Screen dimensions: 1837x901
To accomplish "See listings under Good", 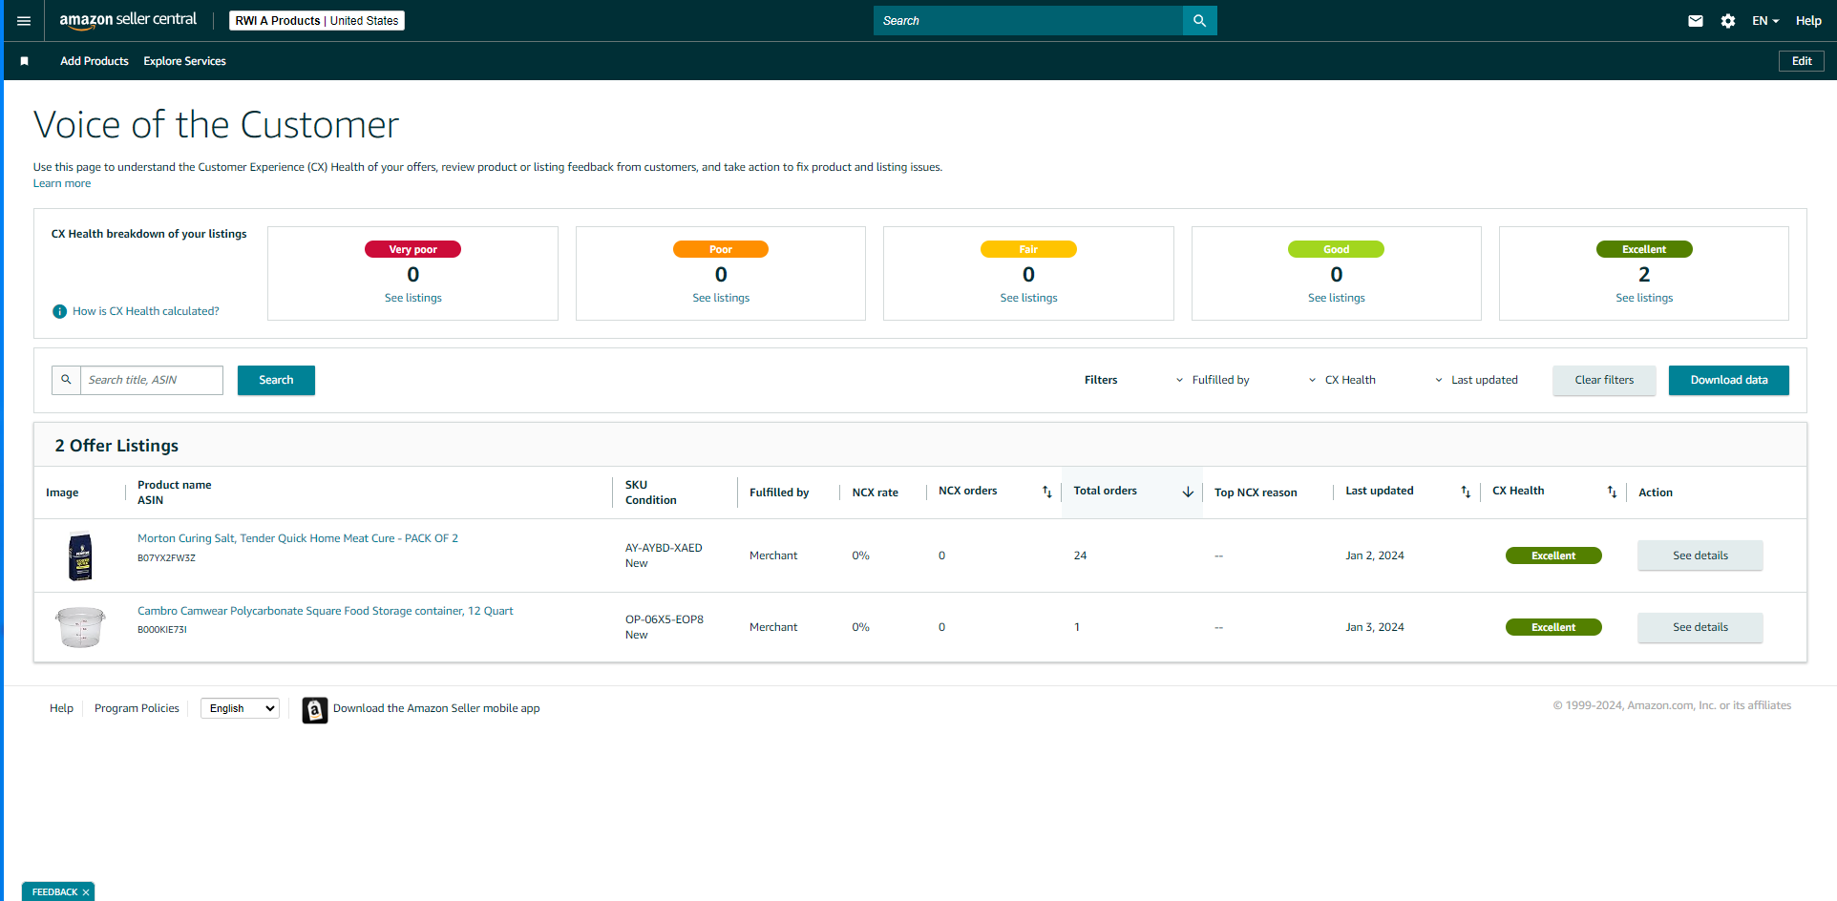I will (1337, 298).
